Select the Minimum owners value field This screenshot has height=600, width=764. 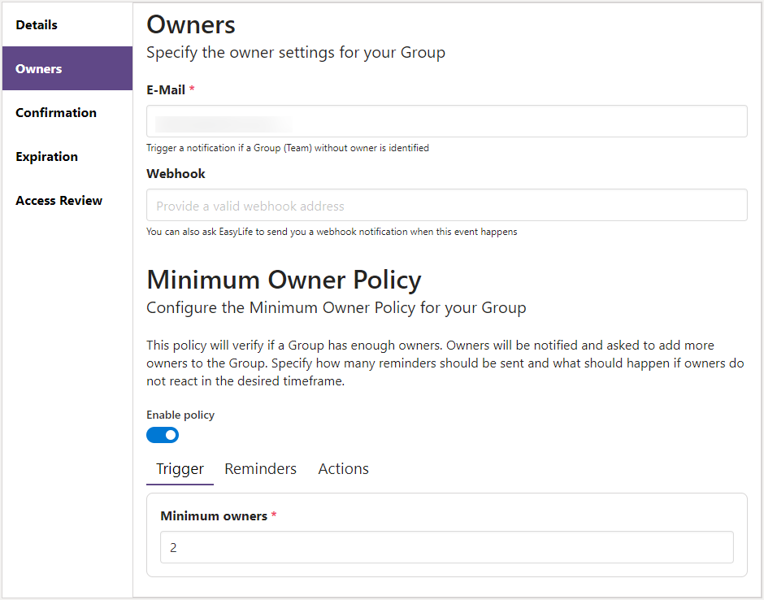(446, 547)
